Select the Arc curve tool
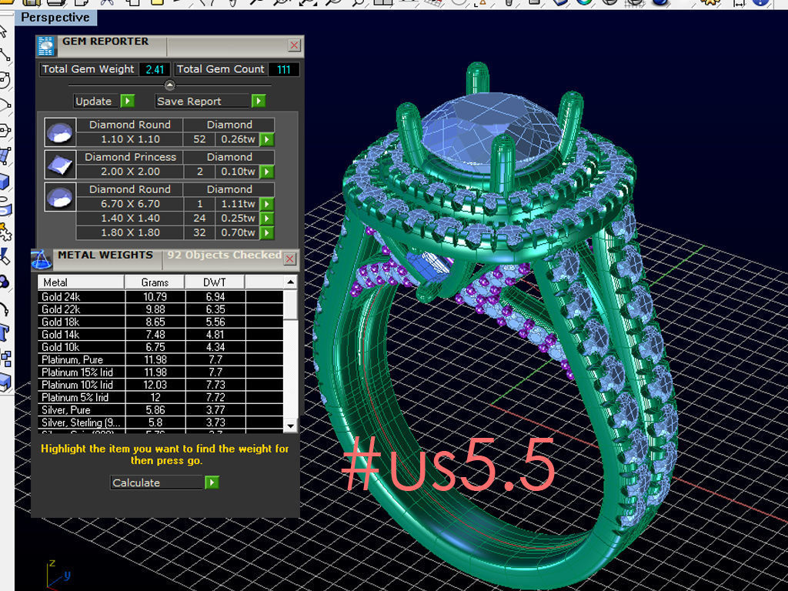 (5, 105)
